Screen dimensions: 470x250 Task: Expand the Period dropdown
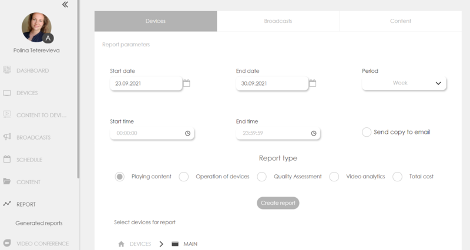click(x=404, y=83)
